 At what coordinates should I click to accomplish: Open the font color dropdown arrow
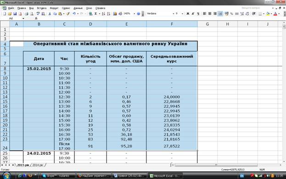pos(279,14)
